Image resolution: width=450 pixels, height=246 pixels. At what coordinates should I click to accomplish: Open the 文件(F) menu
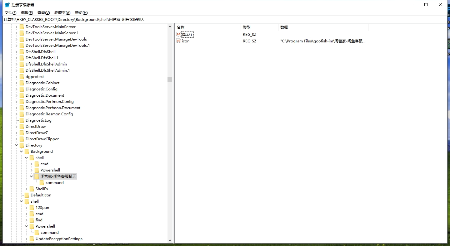click(10, 13)
